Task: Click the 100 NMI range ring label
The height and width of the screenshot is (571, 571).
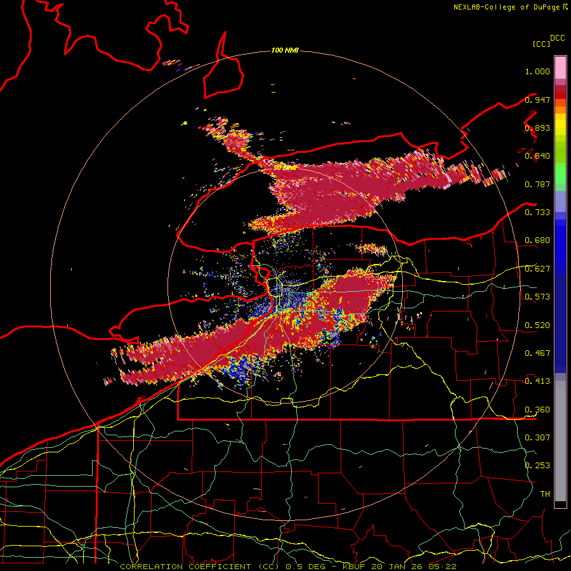Action: click(x=285, y=50)
